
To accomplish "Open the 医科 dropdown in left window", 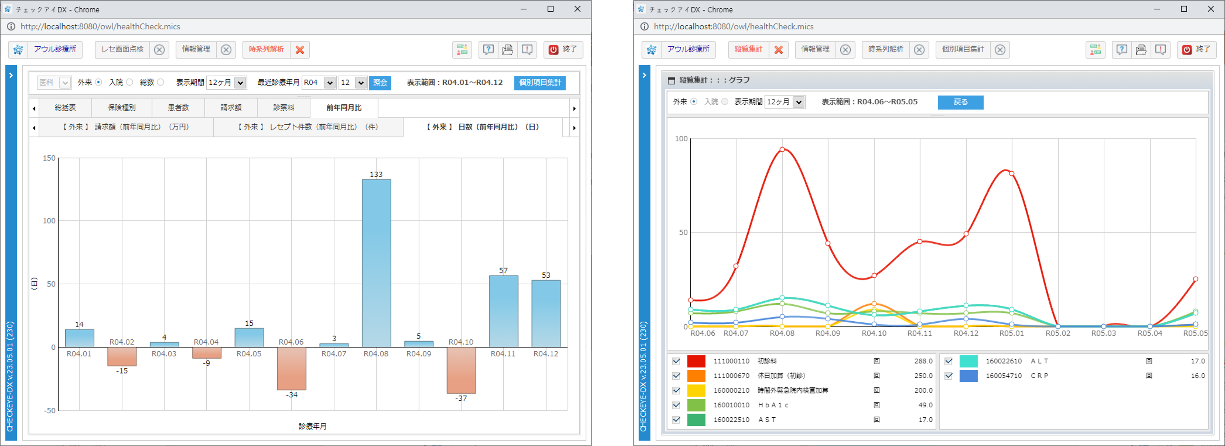I will click(54, 82).
